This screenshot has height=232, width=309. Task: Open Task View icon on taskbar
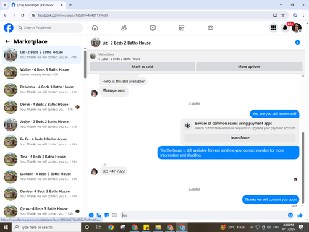point(98,227)
